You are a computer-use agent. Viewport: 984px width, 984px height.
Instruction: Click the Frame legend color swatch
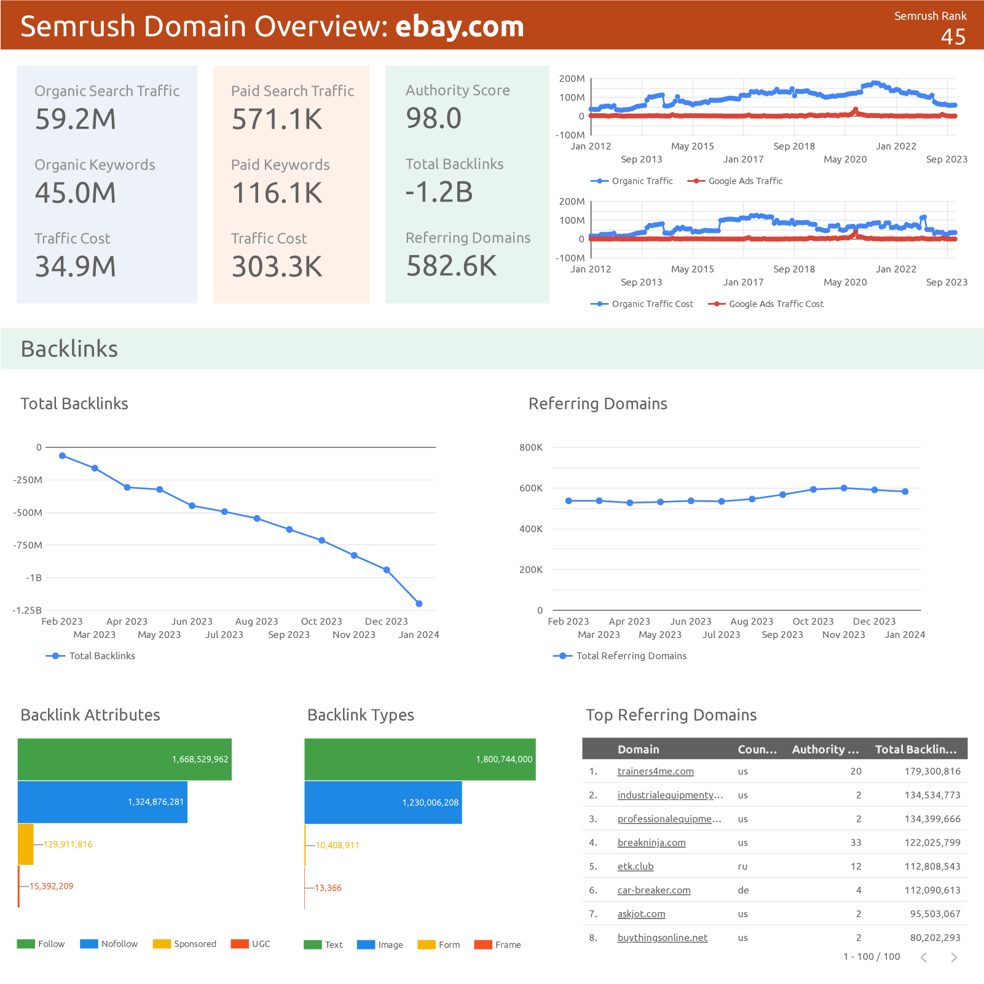click(482, 944)
